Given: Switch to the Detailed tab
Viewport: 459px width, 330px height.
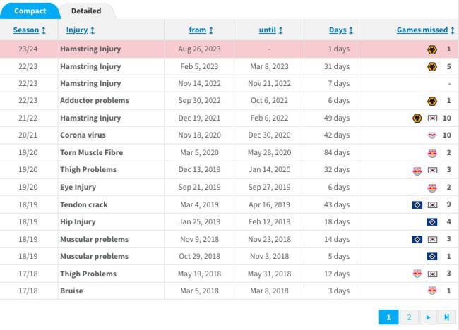Looking at the screenshot, I should coord(86,11).
